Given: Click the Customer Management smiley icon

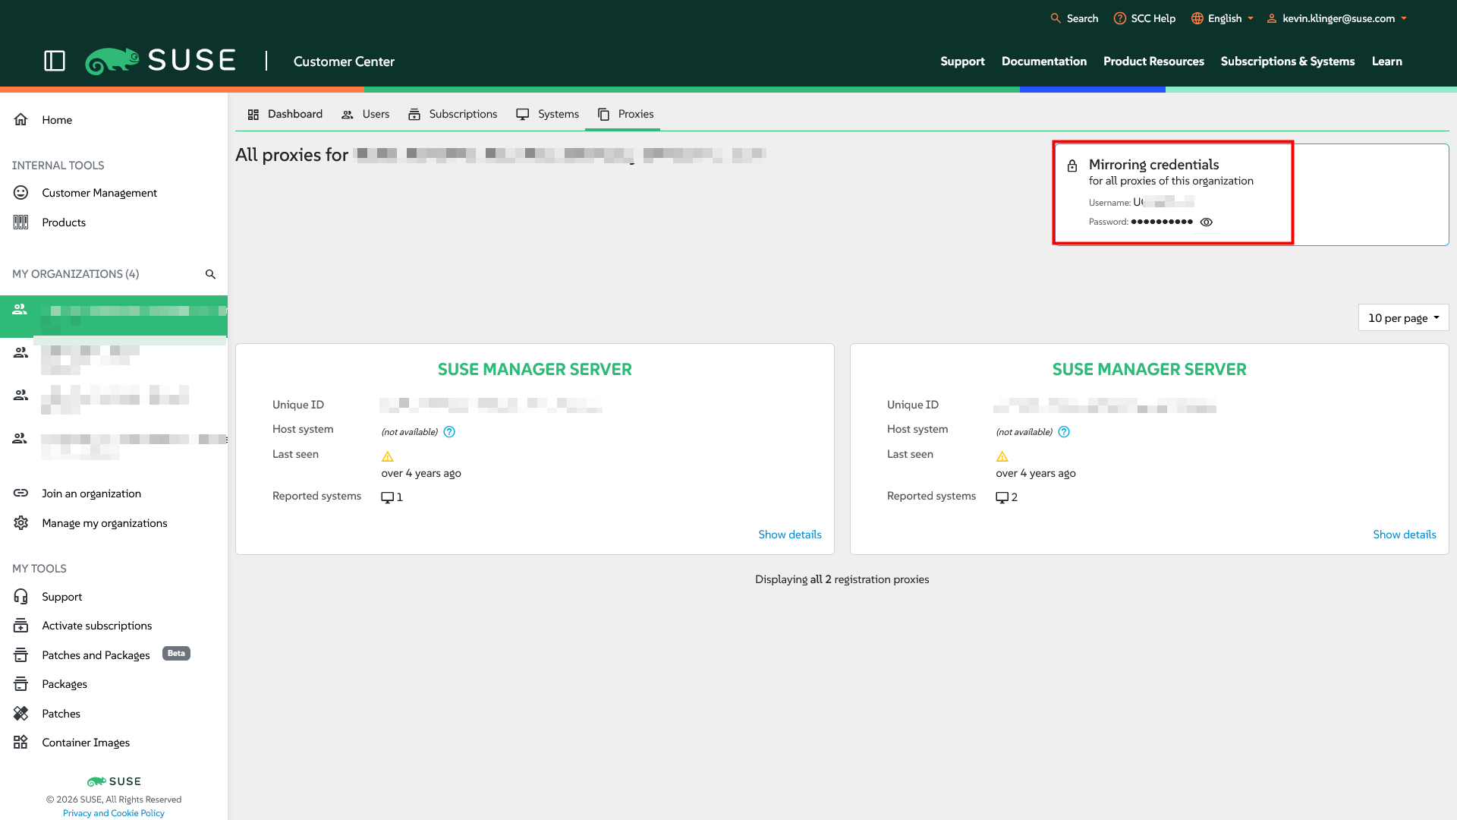Looking at the screenshot, I should 21,193.
